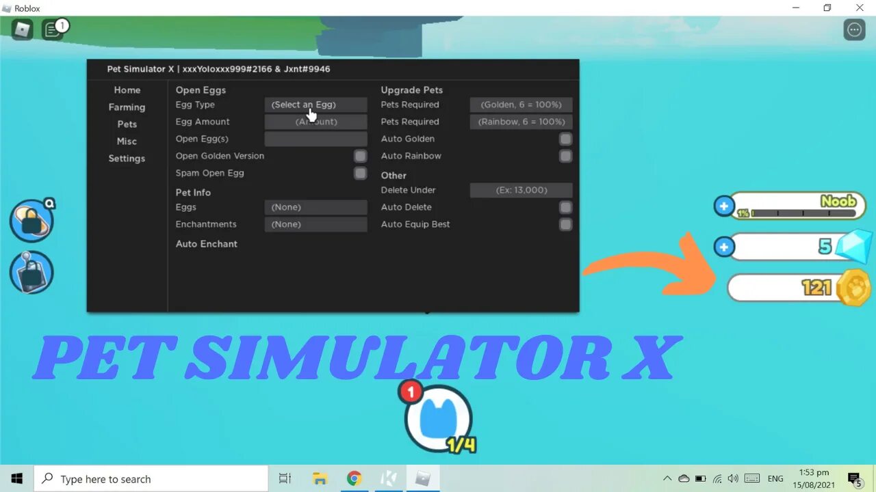This screenshot has height=492, width=876.
Task: Click the volume speaker tray icon
Action: click(734, 478)
